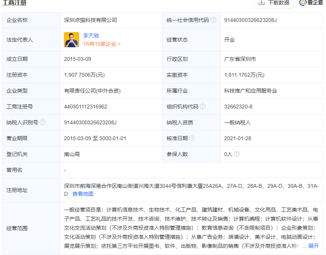Select the organization code 32662320-8

(238, 107)
